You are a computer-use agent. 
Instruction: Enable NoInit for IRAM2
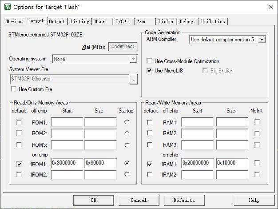(257, 174)
